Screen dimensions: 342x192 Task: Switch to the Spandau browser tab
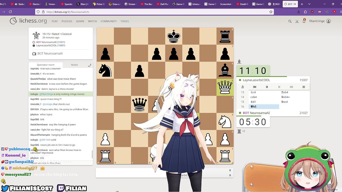[x=67, y=4]
